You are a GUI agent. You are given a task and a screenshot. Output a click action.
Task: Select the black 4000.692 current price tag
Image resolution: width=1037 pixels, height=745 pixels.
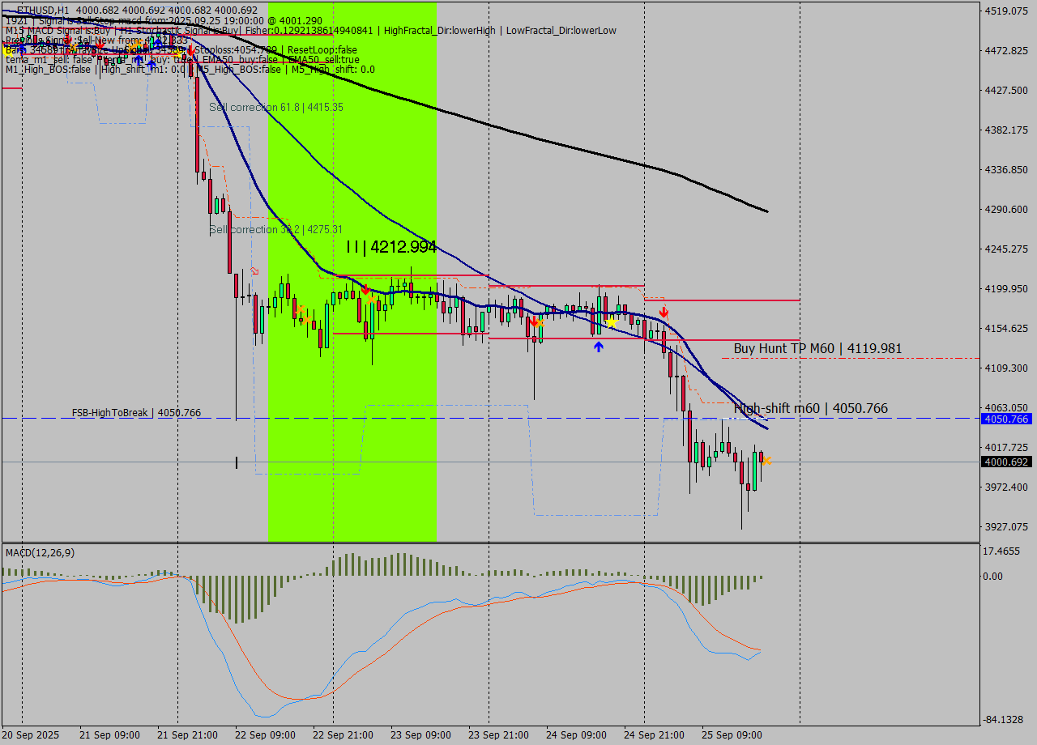(1005, 462)
